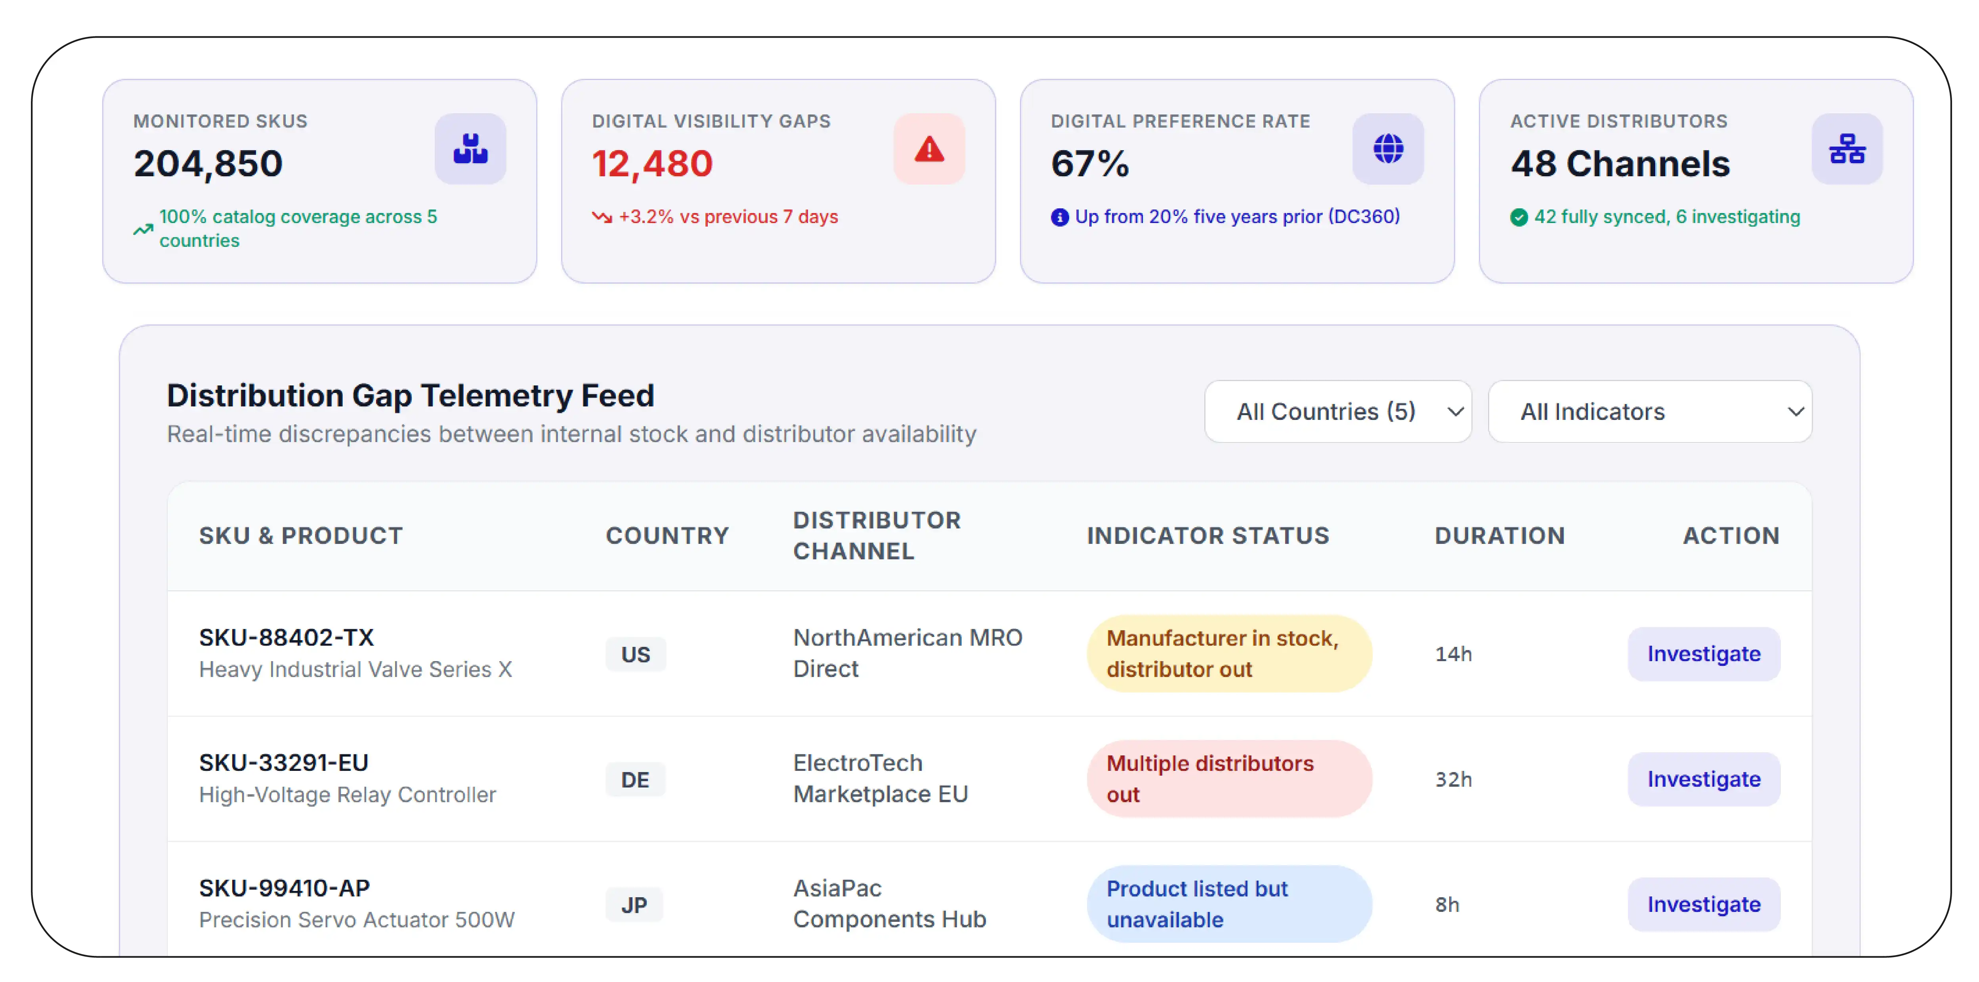Click the 'Multiple distributors out' status pill

[x=1229, y=778]
